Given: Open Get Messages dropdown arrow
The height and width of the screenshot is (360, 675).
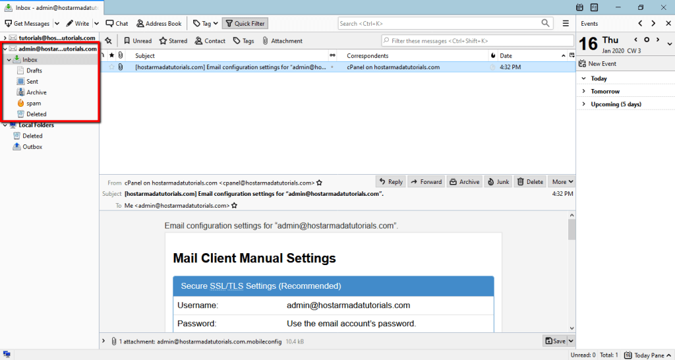Looking at the screenshot, I should point(58,24).
